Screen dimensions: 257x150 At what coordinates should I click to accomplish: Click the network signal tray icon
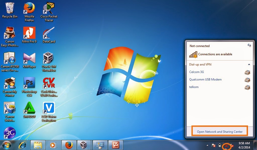click(226, 145)
